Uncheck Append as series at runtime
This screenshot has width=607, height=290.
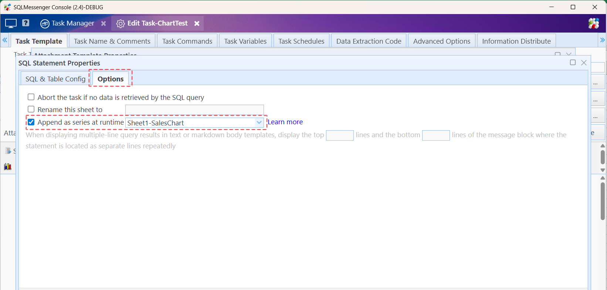31,122
